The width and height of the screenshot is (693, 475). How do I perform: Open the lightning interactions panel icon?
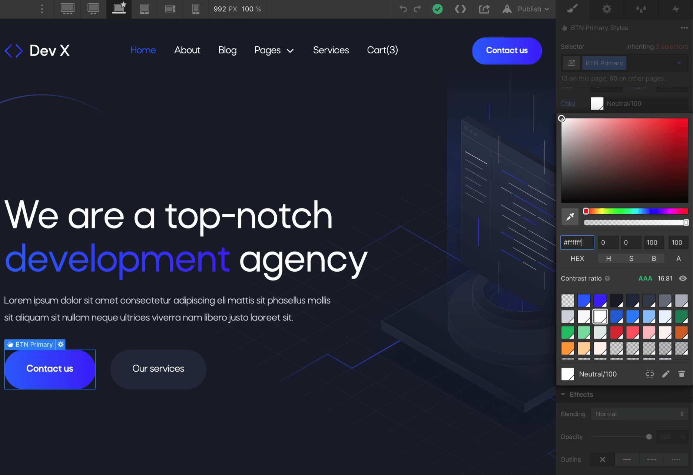pyautogui.click(x=675, y=9)
